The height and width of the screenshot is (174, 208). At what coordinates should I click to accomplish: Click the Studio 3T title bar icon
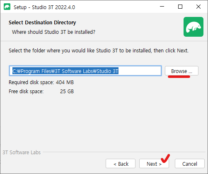pyautogui.click(x=7, y=7)
